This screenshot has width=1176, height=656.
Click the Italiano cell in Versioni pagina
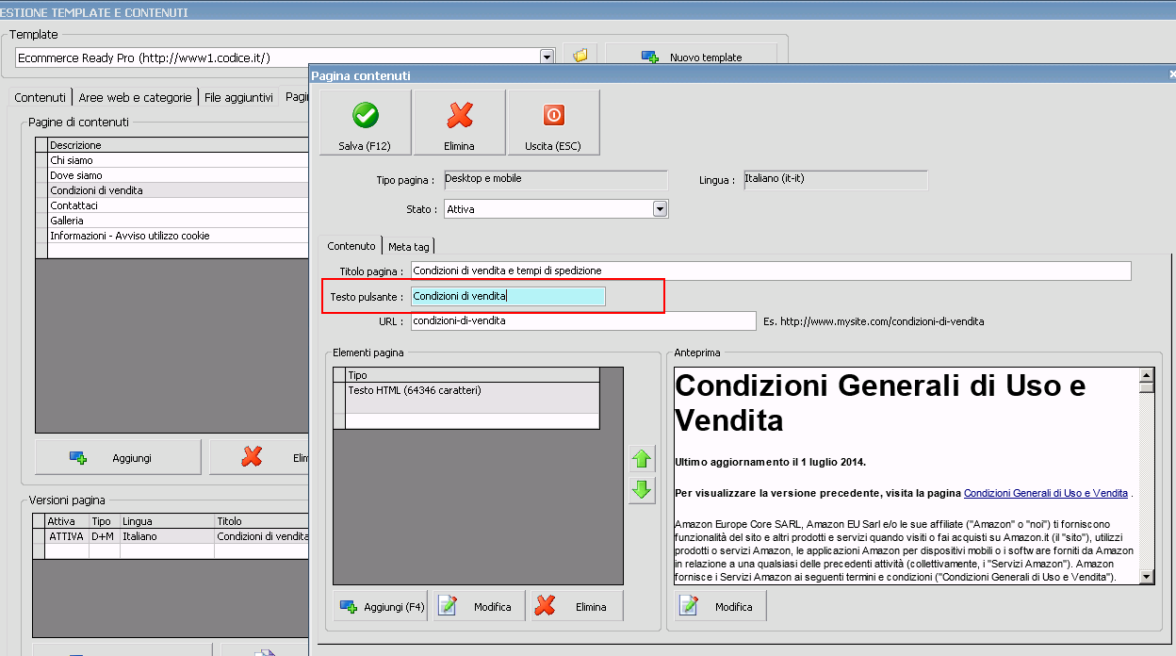click(167, 535)
